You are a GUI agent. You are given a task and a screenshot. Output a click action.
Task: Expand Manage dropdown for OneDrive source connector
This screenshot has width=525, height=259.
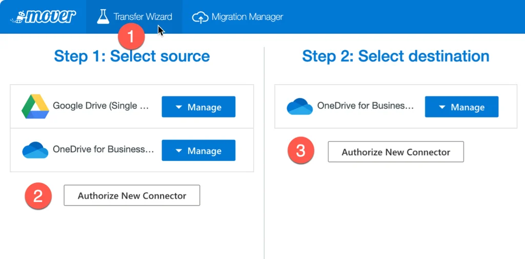pos(198,150)
